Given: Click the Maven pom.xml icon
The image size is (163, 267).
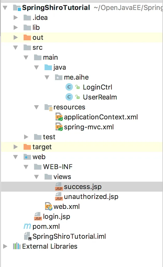Looking at the screenshot, I should [27, 226].
